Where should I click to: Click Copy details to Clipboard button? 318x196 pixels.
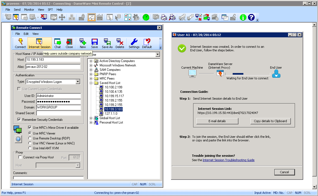(270, 121)
